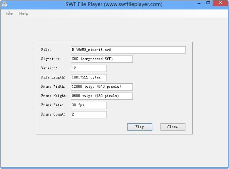Close the window with the red X
The image size is (229, 169).
(220, 3)
